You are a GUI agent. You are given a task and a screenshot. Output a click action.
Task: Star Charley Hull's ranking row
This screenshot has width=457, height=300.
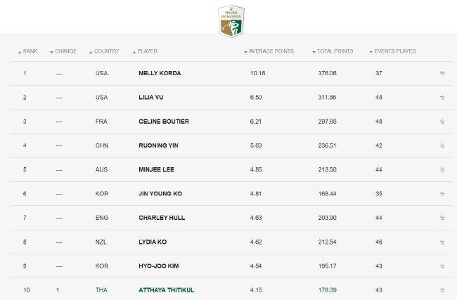coord(442,218)
